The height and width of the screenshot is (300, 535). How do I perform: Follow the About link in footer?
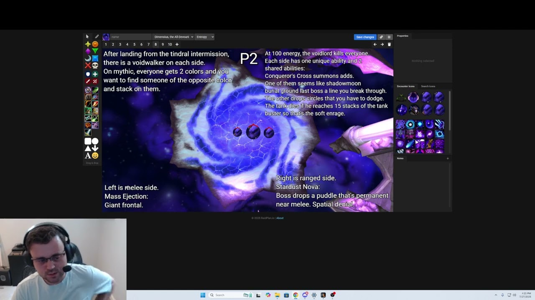280,218
